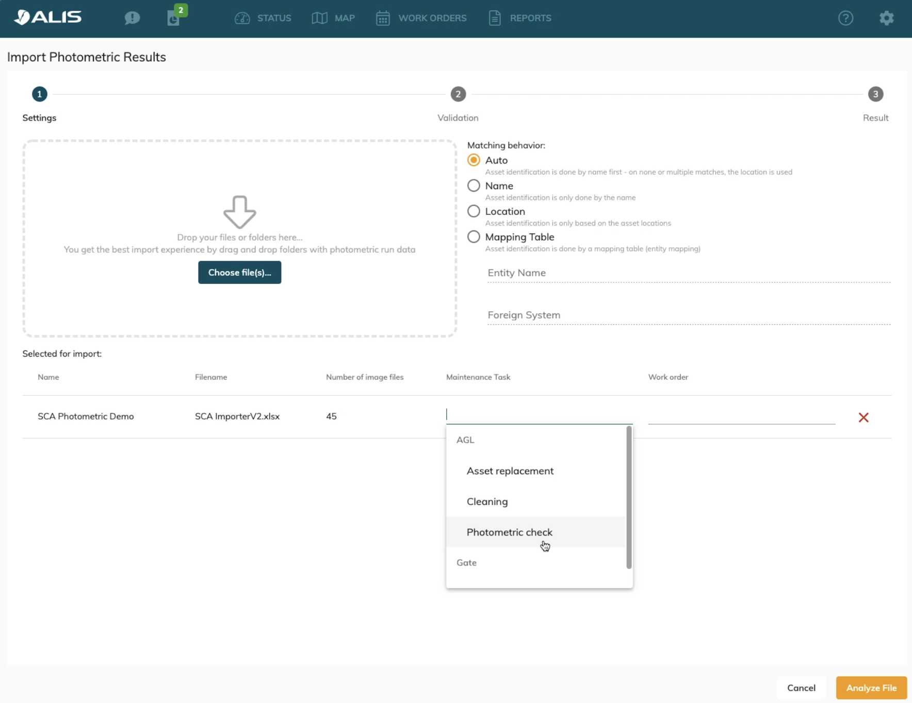Image resolution: width=912 pixels, height=703 pixels.
Task: Open the settings gear icon
Action: [886, 18]
